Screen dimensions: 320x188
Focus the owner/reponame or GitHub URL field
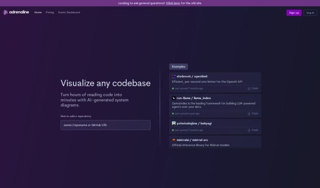point(106,125)
